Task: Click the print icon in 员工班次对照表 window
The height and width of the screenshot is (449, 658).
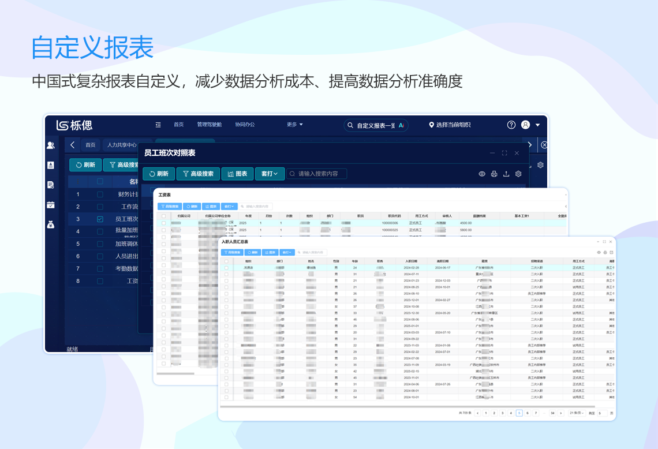Action: tap(494, 174)
